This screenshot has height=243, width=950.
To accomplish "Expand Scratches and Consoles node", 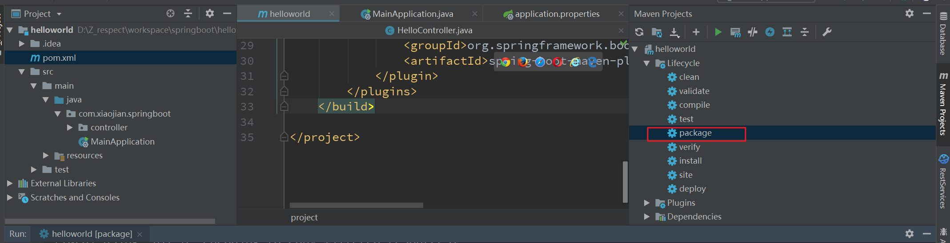I will (x=10, y=197).
